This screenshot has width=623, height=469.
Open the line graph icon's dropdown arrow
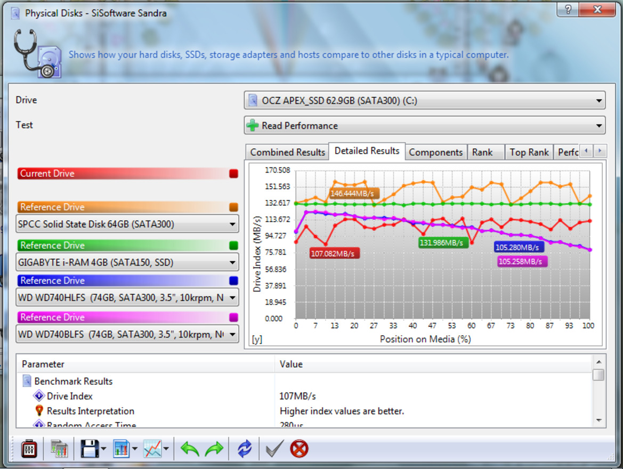pos(166,449)
